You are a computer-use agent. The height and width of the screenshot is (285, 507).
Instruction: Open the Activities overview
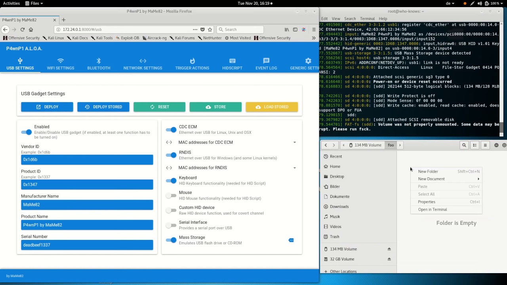coord(11,3)
